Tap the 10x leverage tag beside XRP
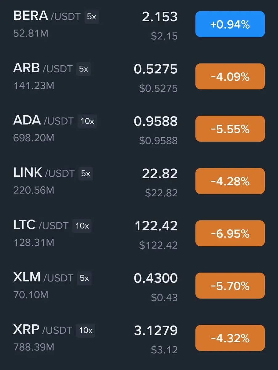 coord(86,331)
